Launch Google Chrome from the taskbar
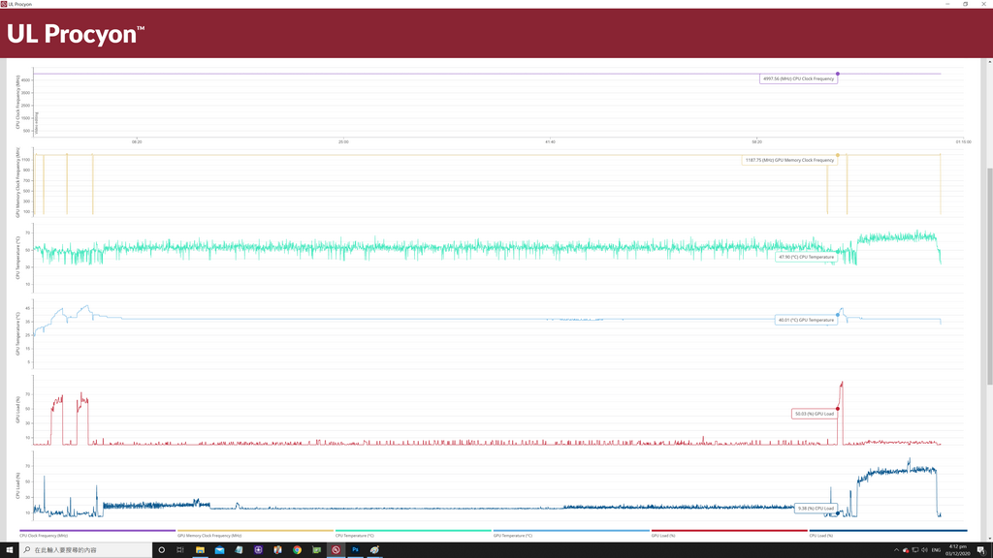Viewport: 993px width, 558px height. coord(297,550)
